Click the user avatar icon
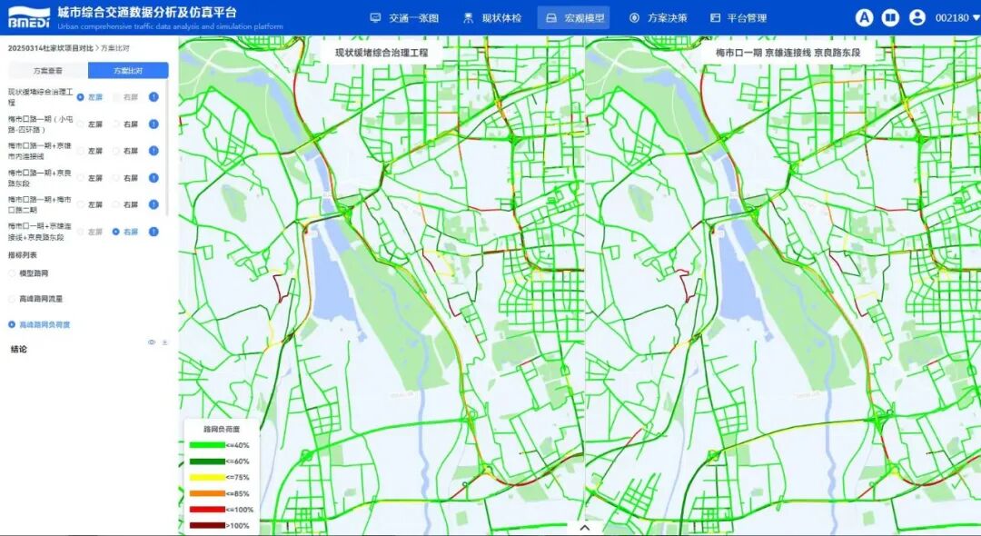Viewport: 981px width, 536px height. 917,17
